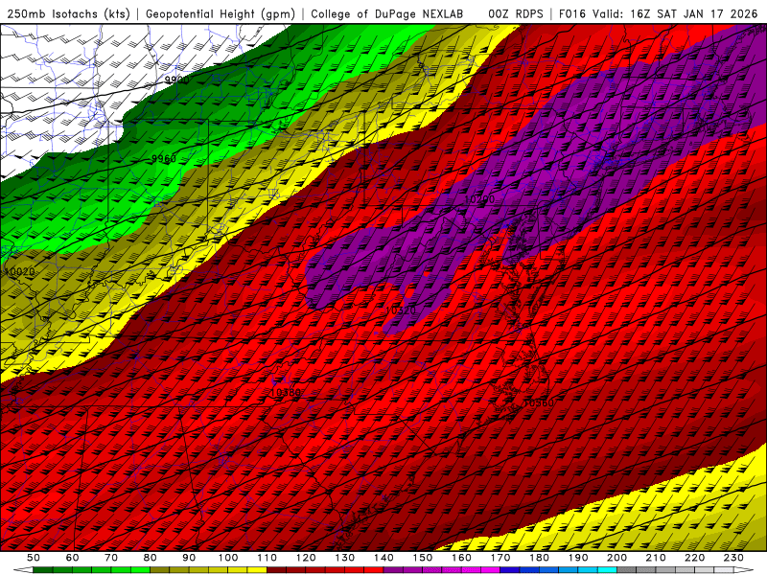The width and height of the screenshot is (767, 575).
Task: Click the 160 knots scale label
Action: click(461, 558)
